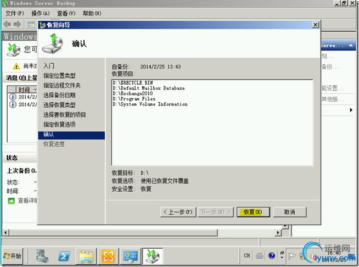Viewport: 359px width, 267px height.
Task: Select the 指定位置类型 wizard step
Action: coord(59,76)
